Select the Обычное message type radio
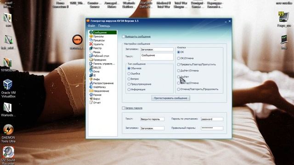The width and height of the screenshot is (294, 165). coord(129,68)
